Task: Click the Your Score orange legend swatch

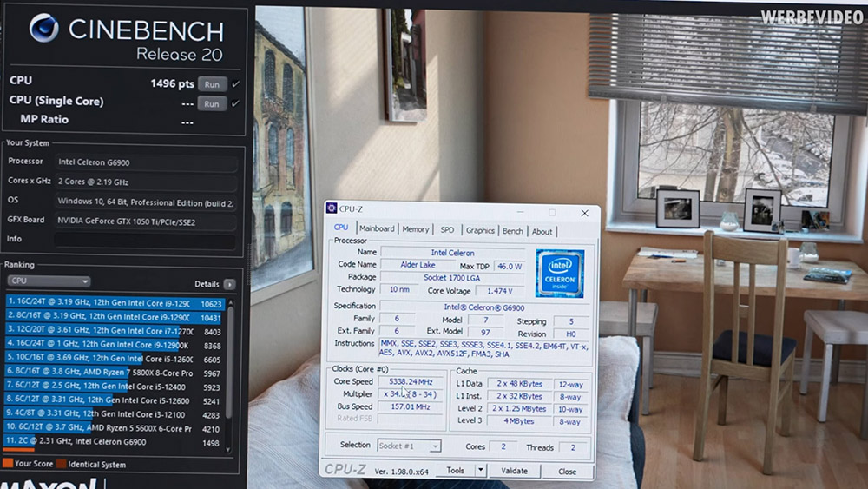Action: (x=8, y=464)
